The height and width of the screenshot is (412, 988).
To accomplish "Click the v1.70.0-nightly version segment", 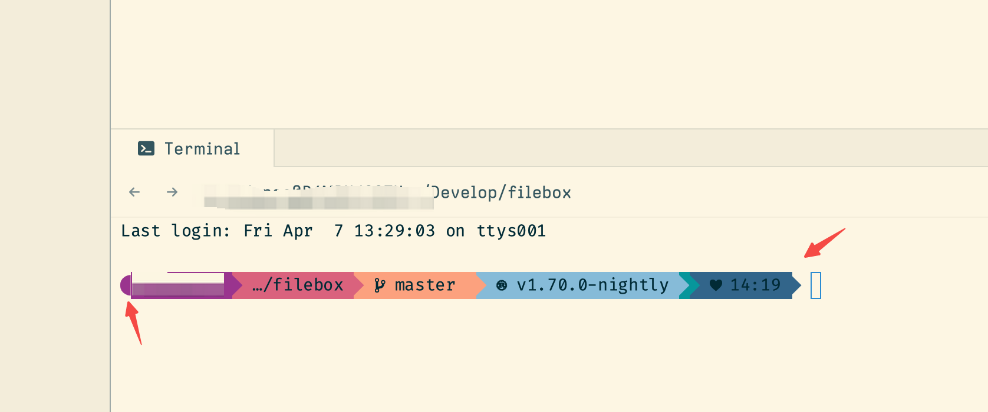I will [592, 285].
